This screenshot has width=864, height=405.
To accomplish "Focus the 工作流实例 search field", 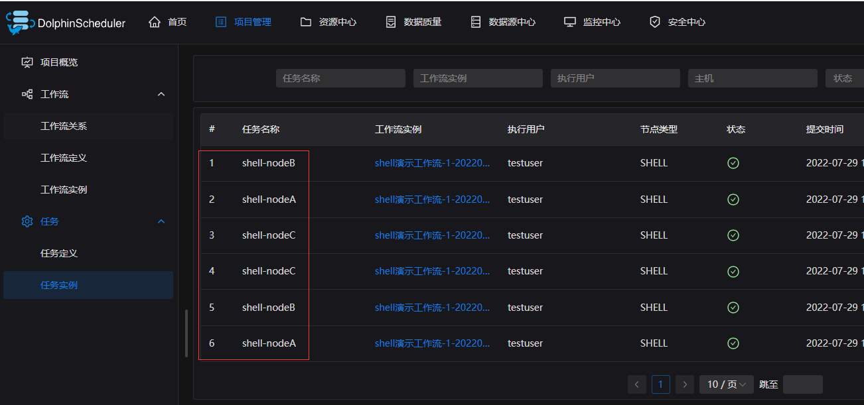I will pos(478,78).
